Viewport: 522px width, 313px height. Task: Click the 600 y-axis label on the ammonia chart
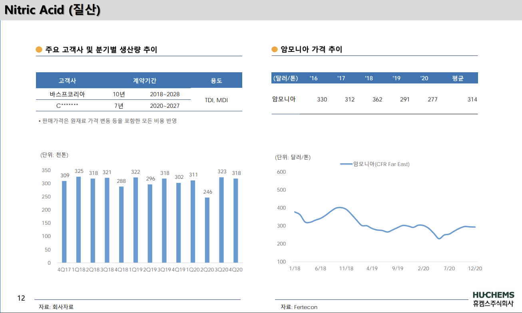point(281,172)
